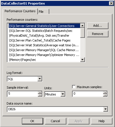Select the Plan Cache Cache Pages counter
The image size is (115, 127).
click(x=44, y=40)
